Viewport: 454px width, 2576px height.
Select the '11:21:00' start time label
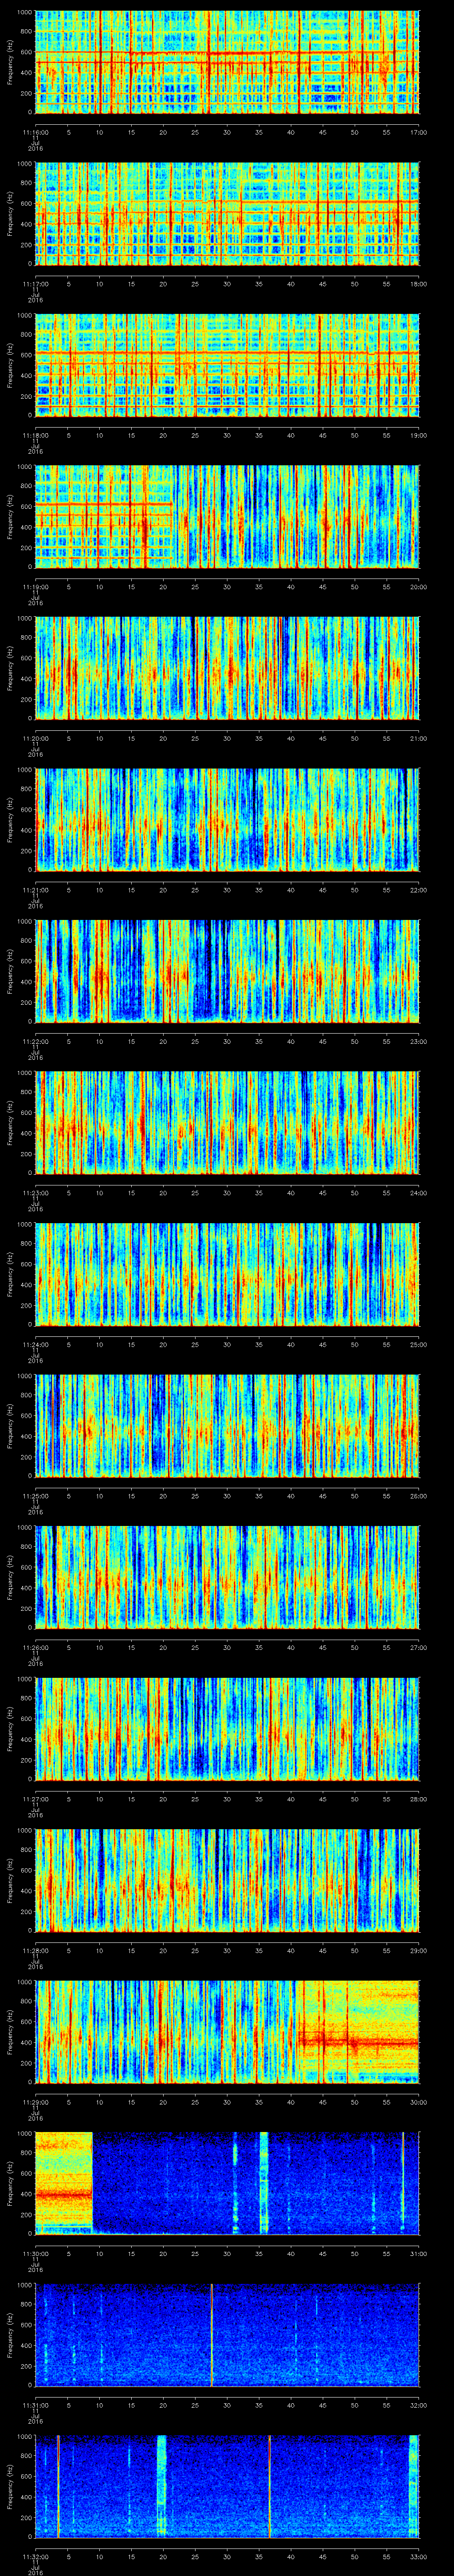pyautogui.click(x=36, y=890)
